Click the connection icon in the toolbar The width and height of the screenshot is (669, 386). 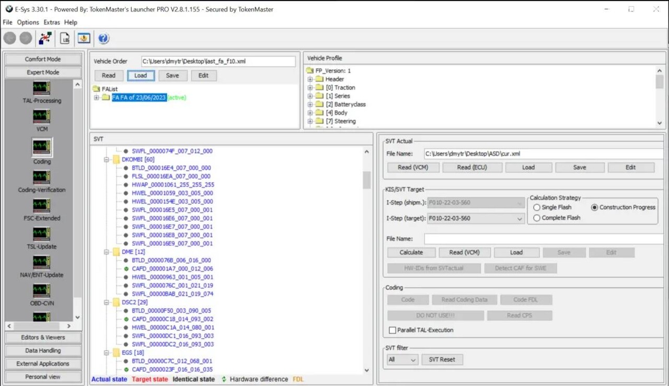[45, 38]
